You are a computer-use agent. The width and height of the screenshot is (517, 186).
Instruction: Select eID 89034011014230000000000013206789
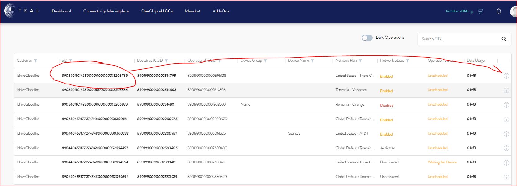95,76
